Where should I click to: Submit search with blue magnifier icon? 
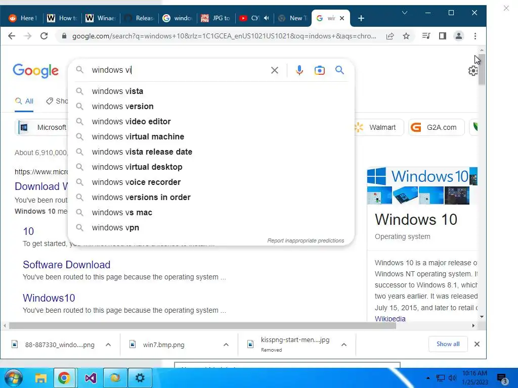click(339, 70)
